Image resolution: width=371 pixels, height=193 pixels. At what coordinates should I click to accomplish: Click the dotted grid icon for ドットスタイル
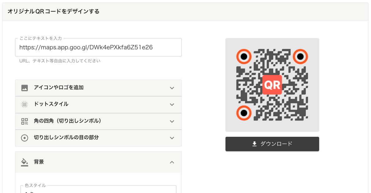(x=25, y=104)
